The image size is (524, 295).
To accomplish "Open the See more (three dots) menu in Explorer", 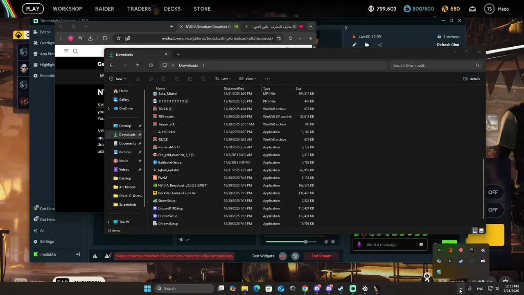I will [x=267, y=79].
